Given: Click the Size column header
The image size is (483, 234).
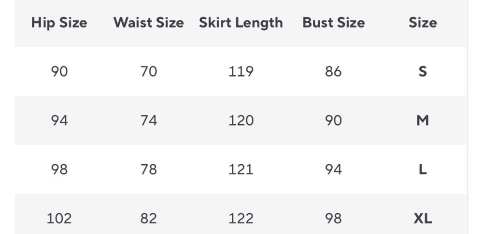Looking at the screenshot, I should 423,23.
